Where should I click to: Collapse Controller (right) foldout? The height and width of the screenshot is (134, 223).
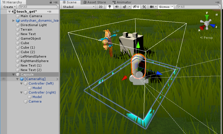pyautogui.click(x=21, y=93)
